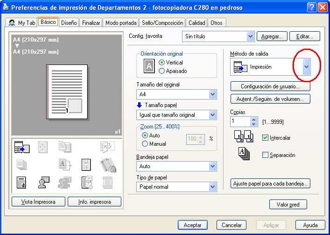Click the page preview thumbnail
This screenshot has height=235, width=330.
(67, 92)
